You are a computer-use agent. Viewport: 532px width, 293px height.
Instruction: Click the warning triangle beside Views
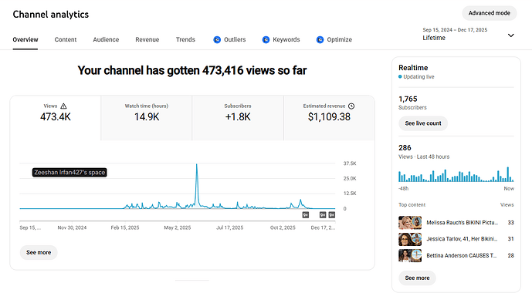(63, 106)
